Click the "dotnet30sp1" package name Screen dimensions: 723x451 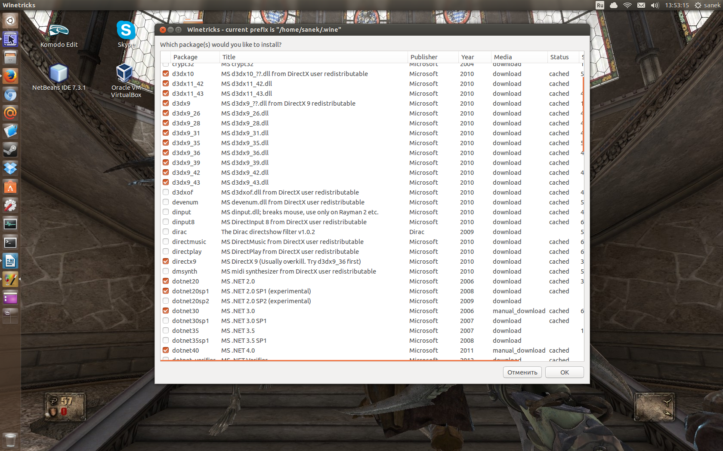click(x=191, y=320)
